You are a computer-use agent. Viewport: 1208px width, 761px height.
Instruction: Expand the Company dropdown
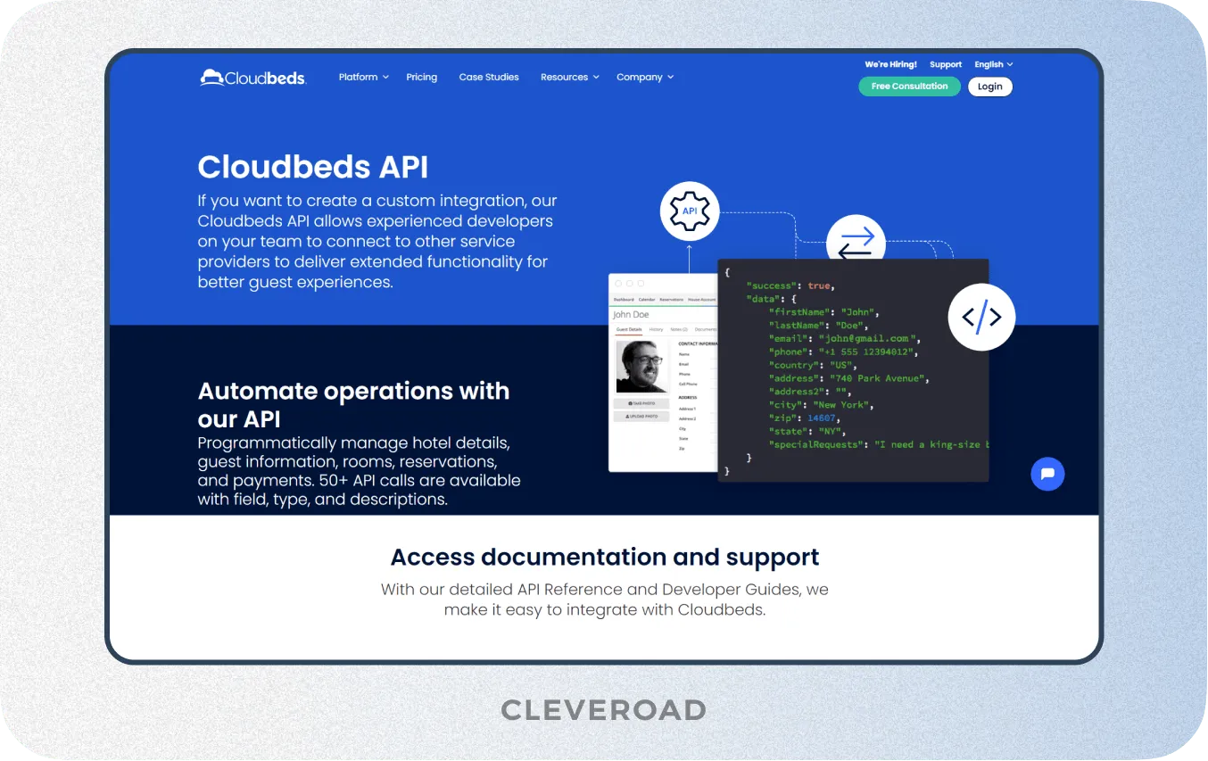(640, 77)
